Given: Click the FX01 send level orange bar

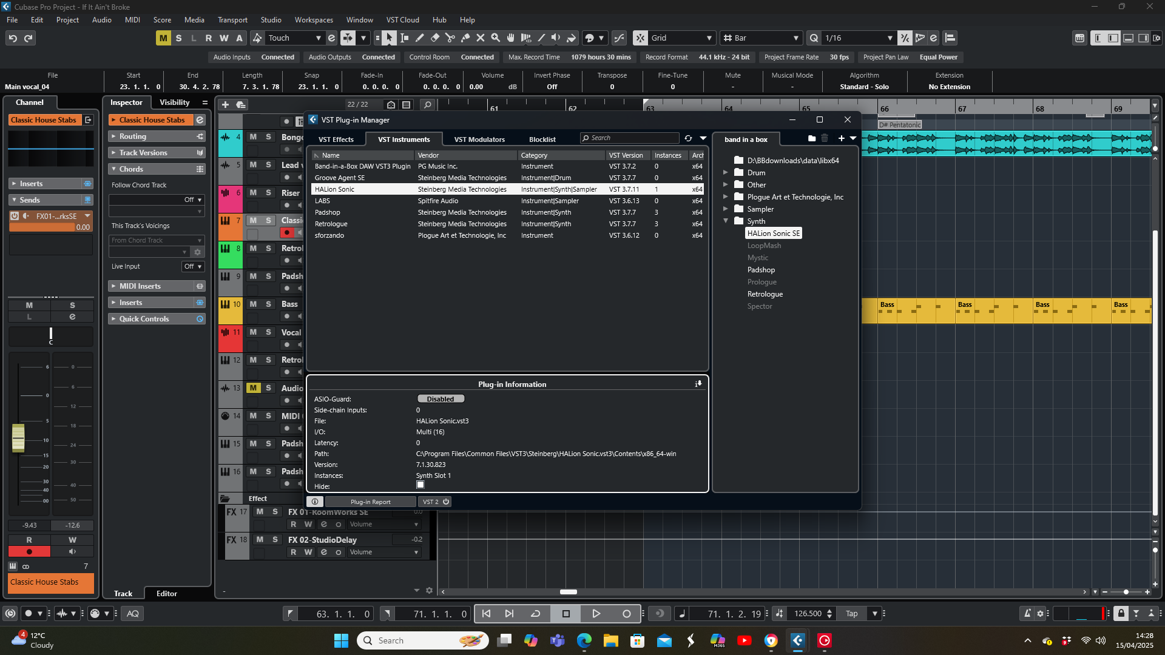Looking at the screenshot, I should [50, 227].
